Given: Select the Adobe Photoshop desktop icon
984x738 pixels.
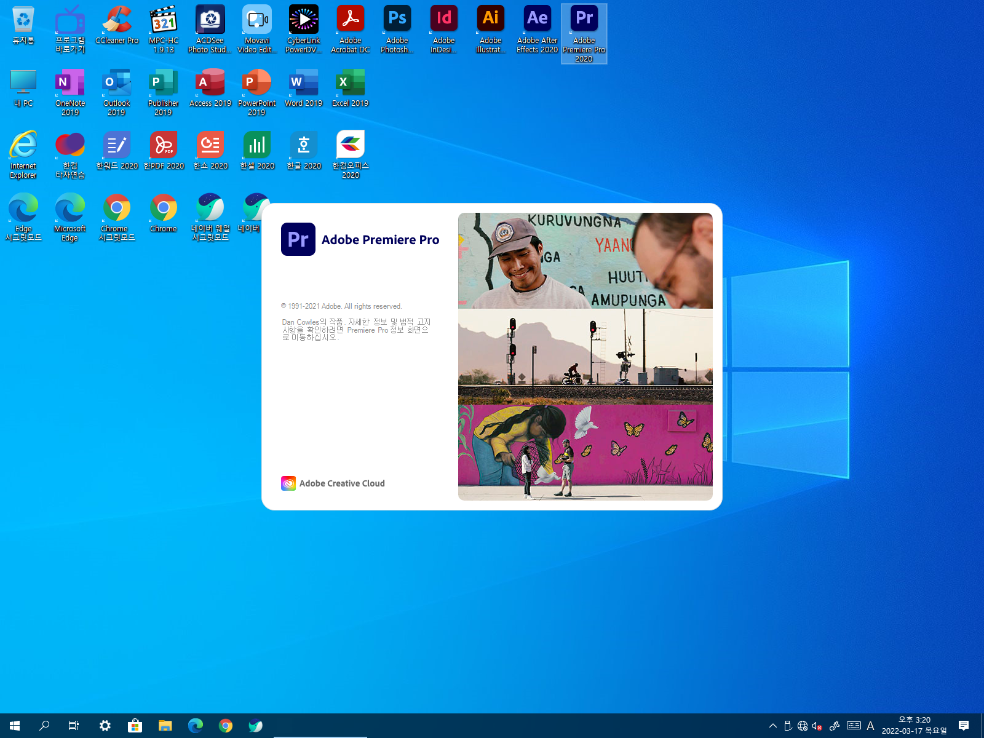Looking at the screenshot, I should pyautogui.click(x=397, y=29).
